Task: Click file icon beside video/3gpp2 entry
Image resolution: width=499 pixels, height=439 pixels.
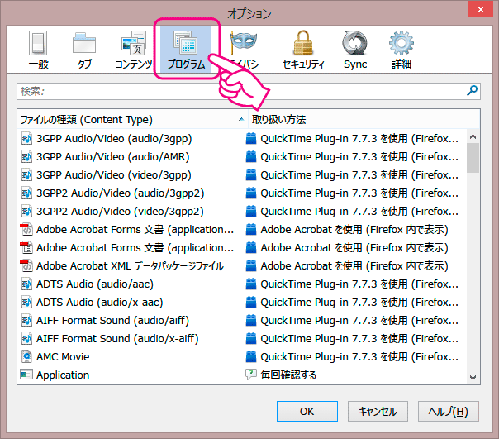Action: [26, 211]
